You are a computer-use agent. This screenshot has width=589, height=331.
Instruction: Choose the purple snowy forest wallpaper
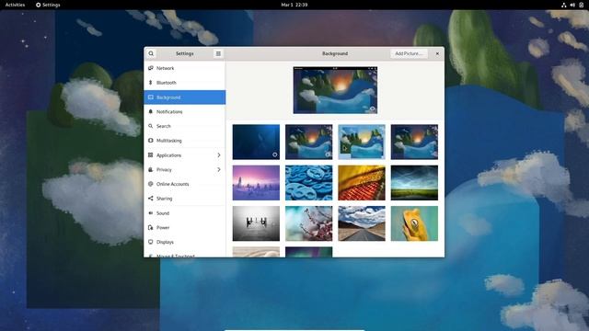[256, 183]
